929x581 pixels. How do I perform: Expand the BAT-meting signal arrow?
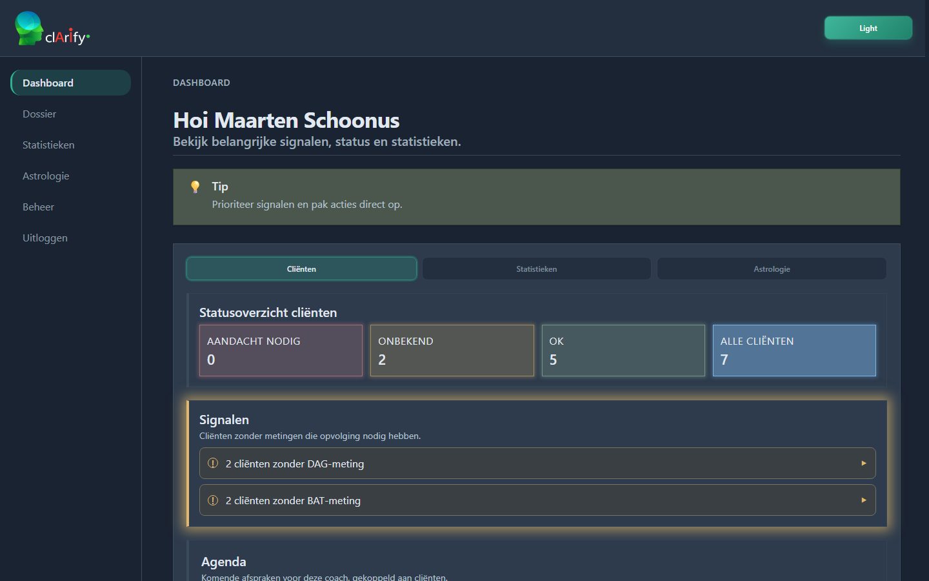pos(864,500)
